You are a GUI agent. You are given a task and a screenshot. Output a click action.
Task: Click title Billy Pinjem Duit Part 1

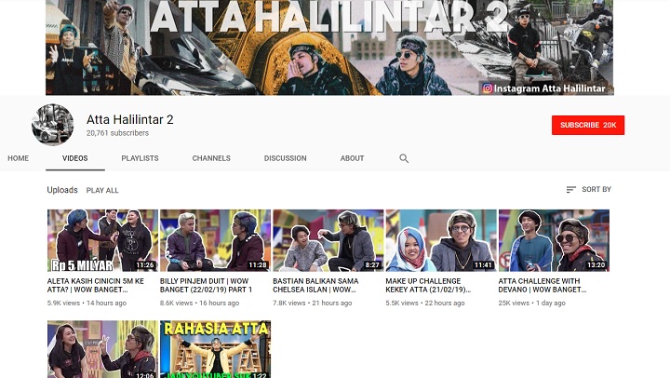pyautogui.click(x=206, y=285)
